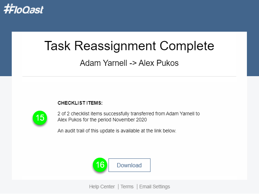Click the divider line under the subtitle

[129, 76]
